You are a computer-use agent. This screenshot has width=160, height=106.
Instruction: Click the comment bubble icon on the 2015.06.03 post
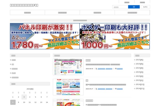(x=116, y=69)
